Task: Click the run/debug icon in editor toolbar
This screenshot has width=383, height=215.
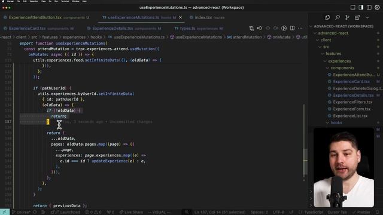Action: coord(284,28)
